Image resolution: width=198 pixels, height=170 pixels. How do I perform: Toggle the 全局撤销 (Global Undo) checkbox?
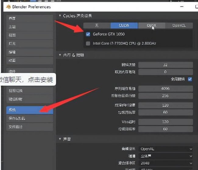tap(190, 79)
